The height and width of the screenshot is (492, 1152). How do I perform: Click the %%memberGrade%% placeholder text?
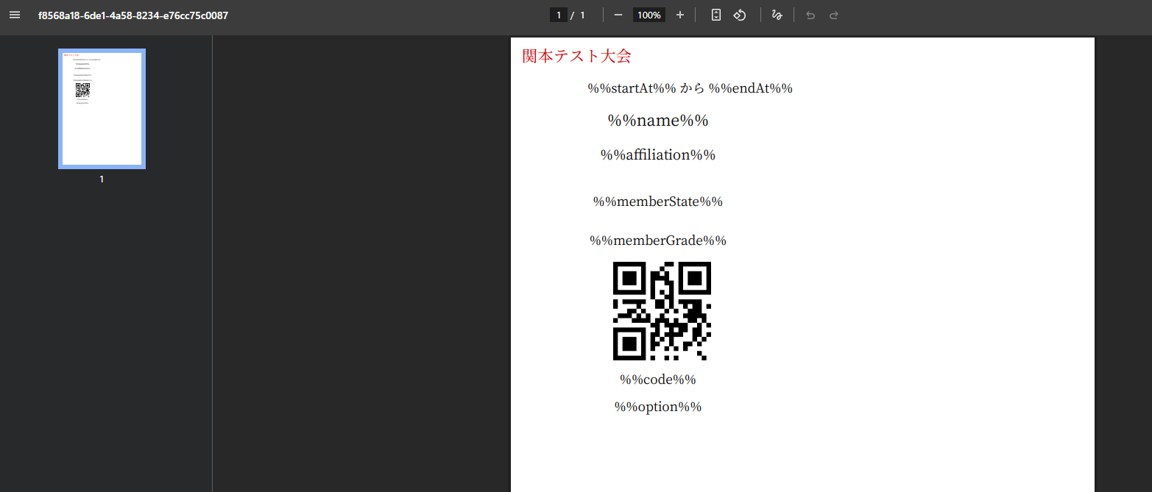tap(657, 240)
